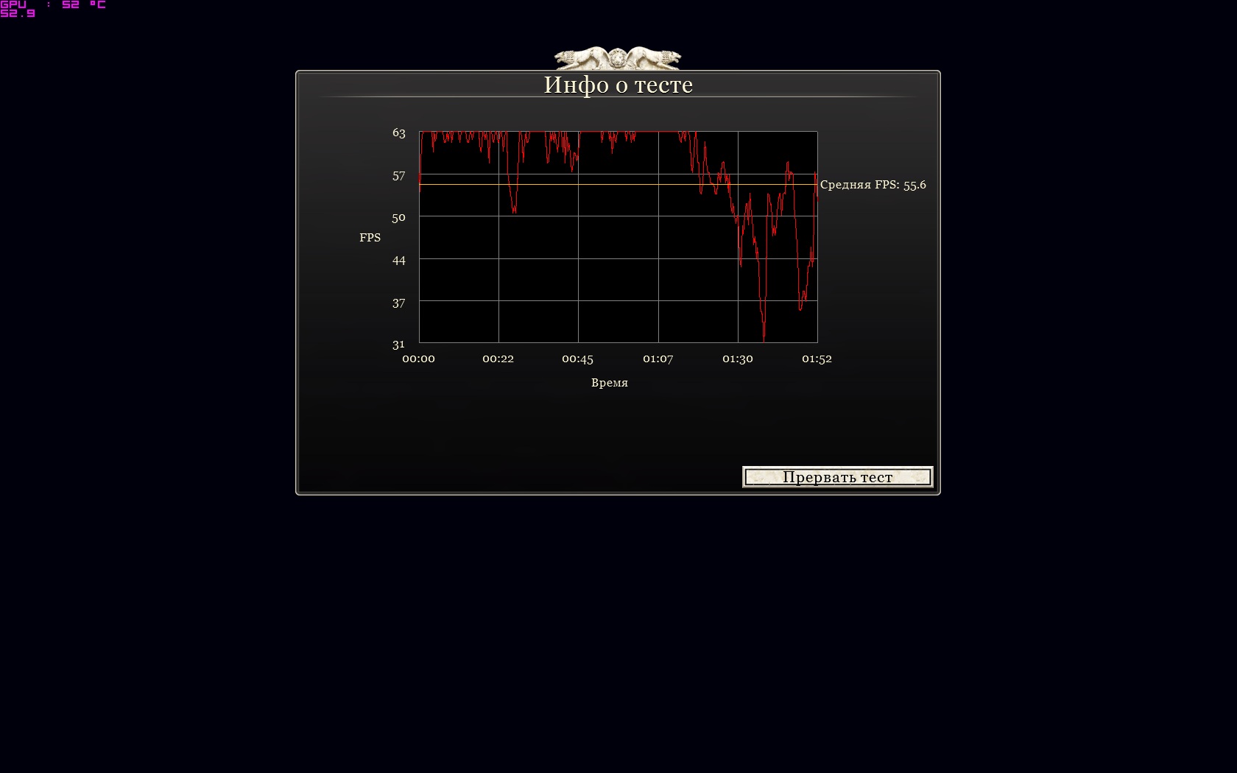Image resolution: width=1237 pixels, height=773 pixels.
Task: Select the 01:30 time marker
Action: [x=737, y=359]
